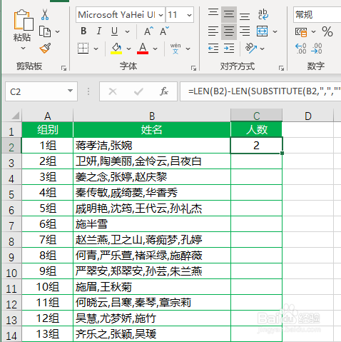Screen dimensions: 341x342
Task: Open alignment group dialog launcher
Action: [281, 69]
